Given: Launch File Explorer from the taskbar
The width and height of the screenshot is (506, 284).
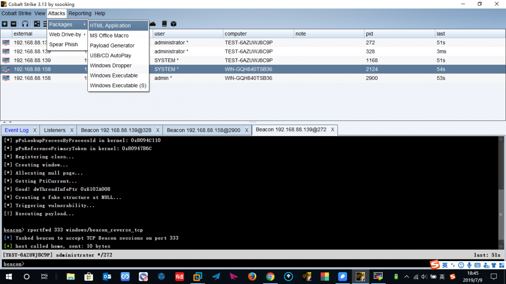Looking at the screenshot, I should pos(71,276).
